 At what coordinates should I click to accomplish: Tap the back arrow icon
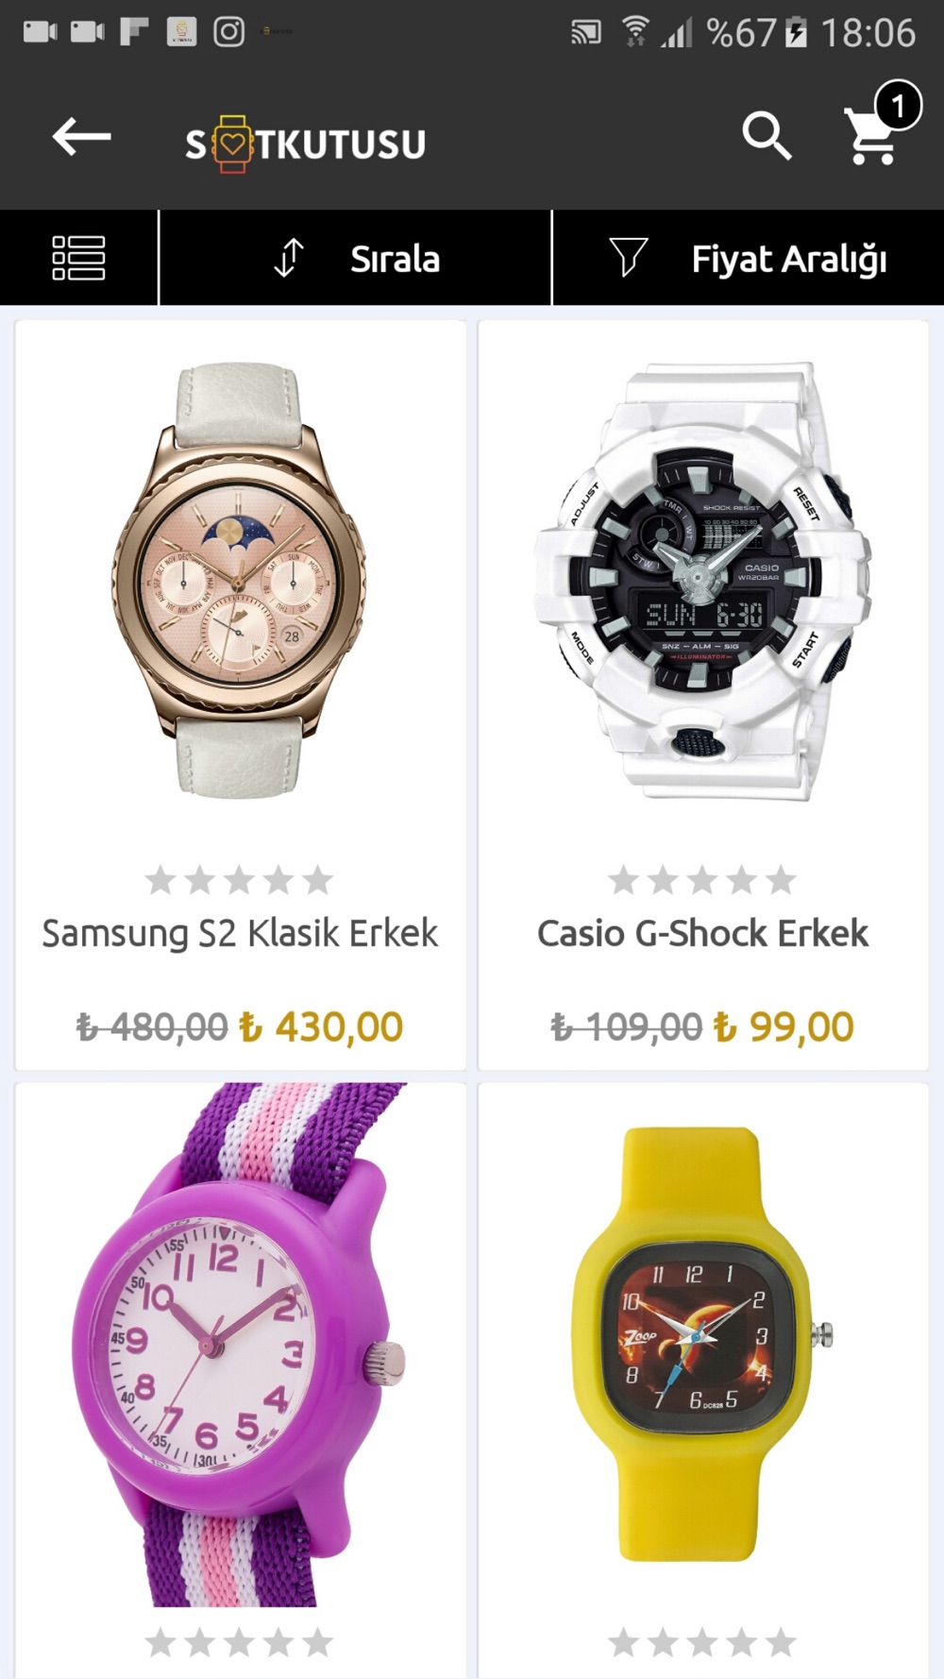[x=81, y=138]
